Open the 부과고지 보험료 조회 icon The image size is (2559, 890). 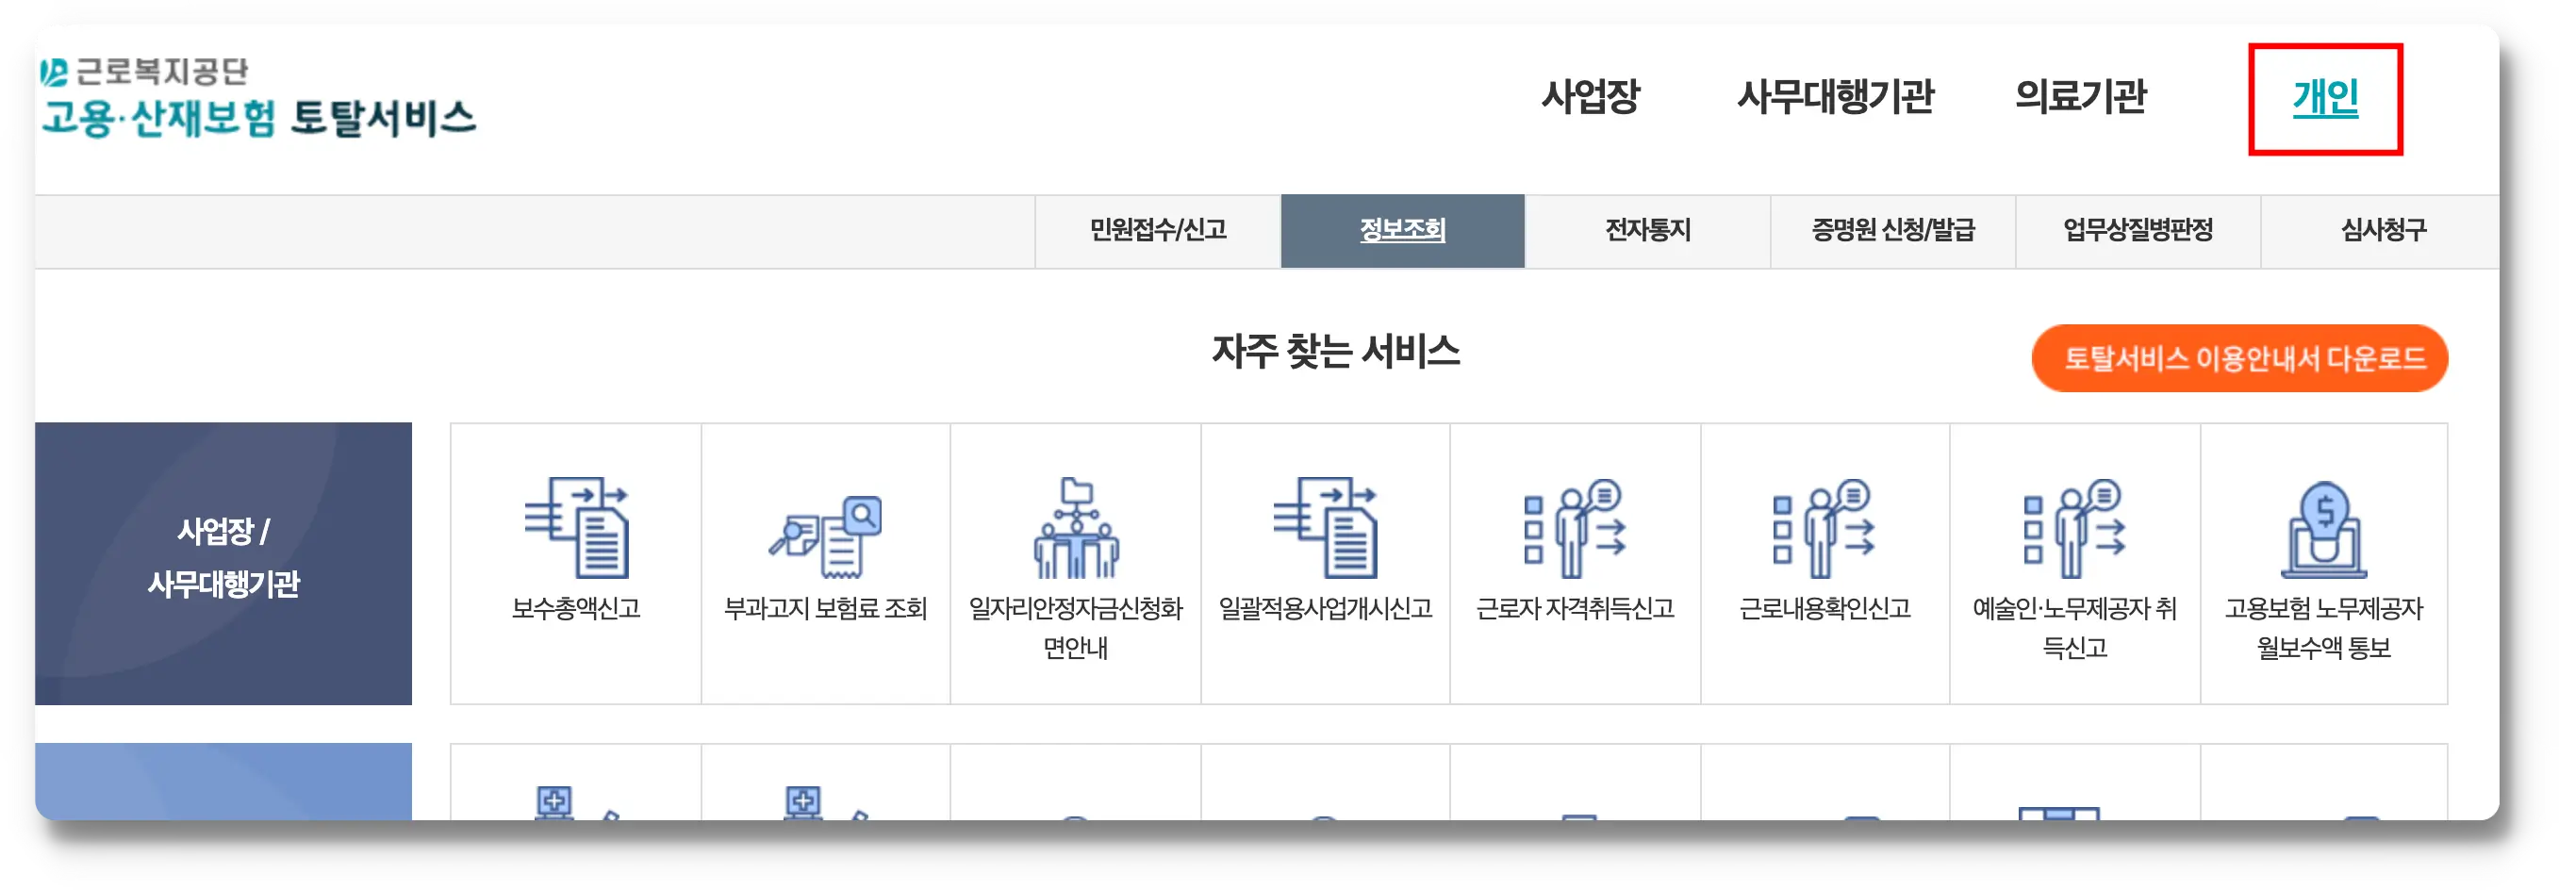coord(826,536)
